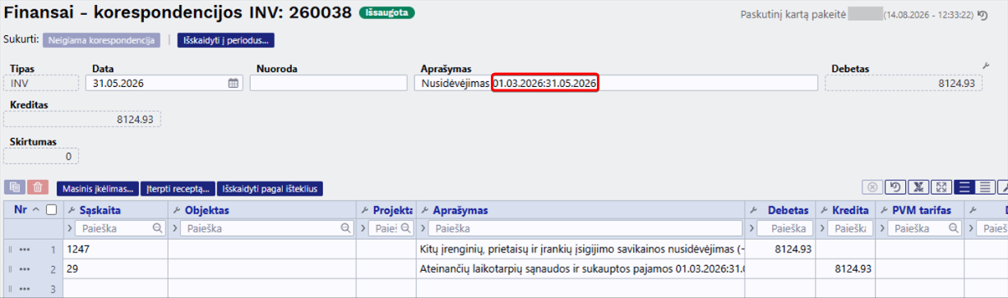This screenshot has height=298, width=1008.
Task: Click search magnifier in Objektas filter
Action: pos(344,228)
